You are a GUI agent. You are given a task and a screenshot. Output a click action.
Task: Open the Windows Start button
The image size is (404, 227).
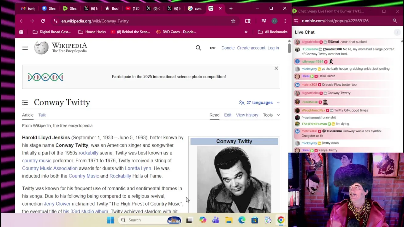(110, 220)
